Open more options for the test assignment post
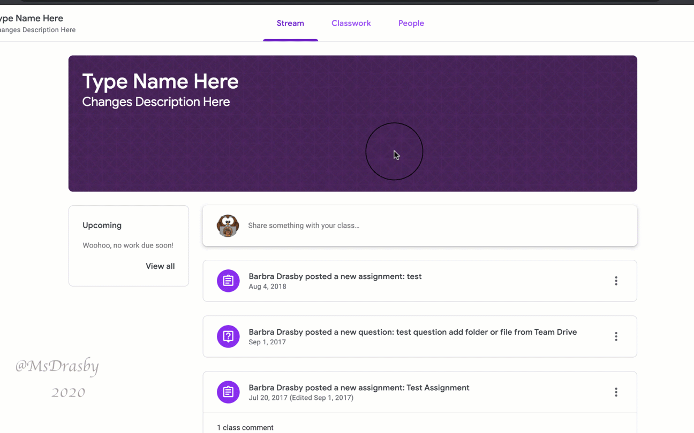 pos(616,281)
